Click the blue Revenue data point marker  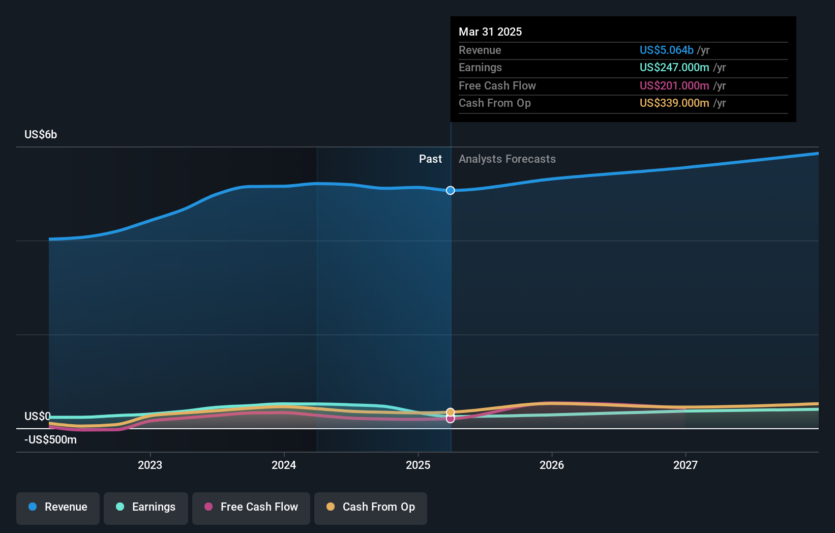pos(451,190)
